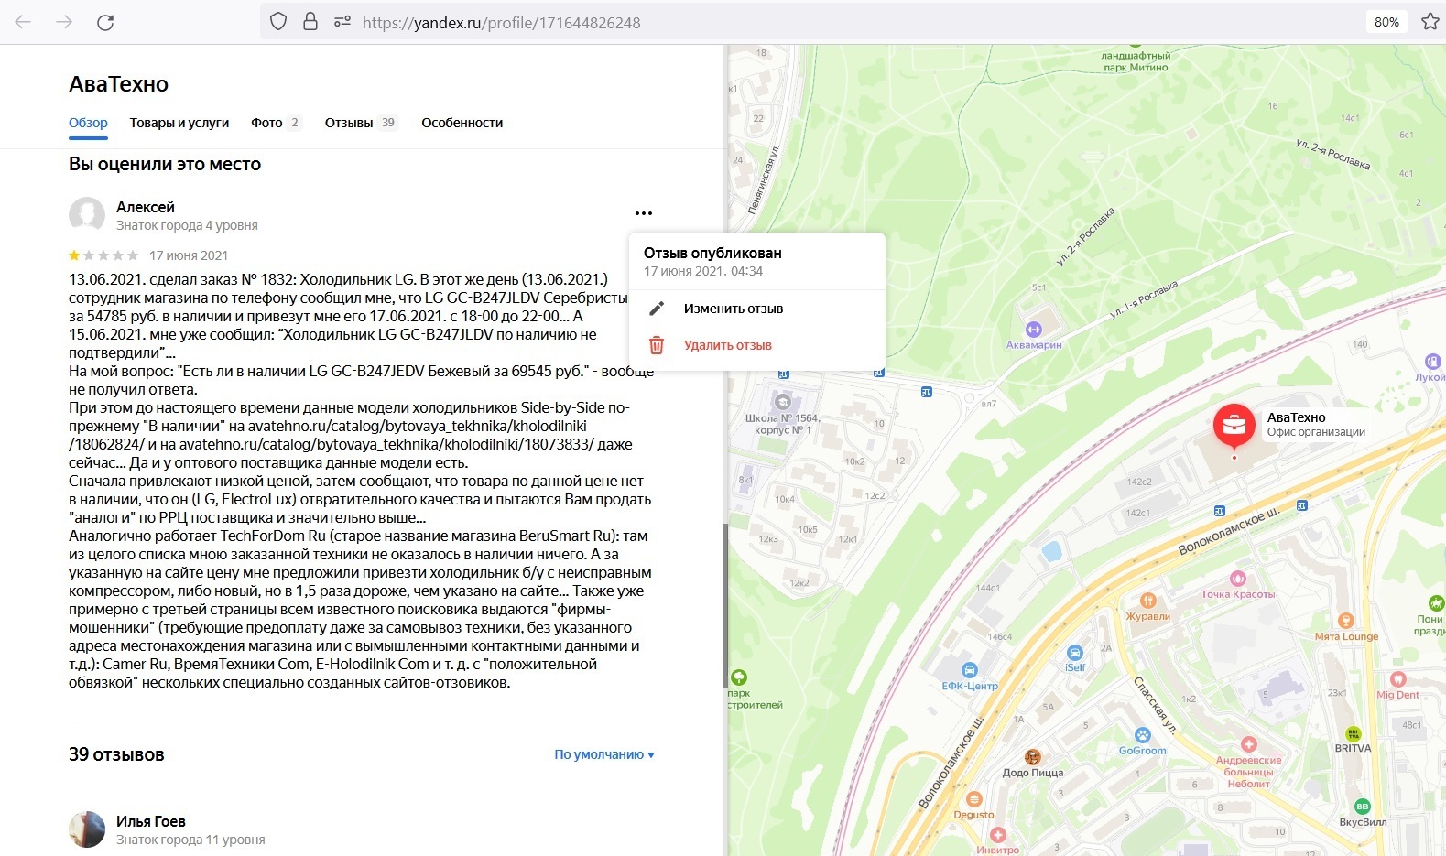Click the Degusto map marker

point(973,799)
